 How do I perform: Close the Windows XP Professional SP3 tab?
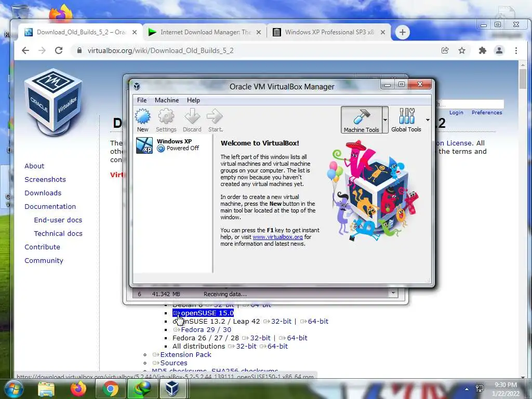pyautogui.click(x=383, y=32)
